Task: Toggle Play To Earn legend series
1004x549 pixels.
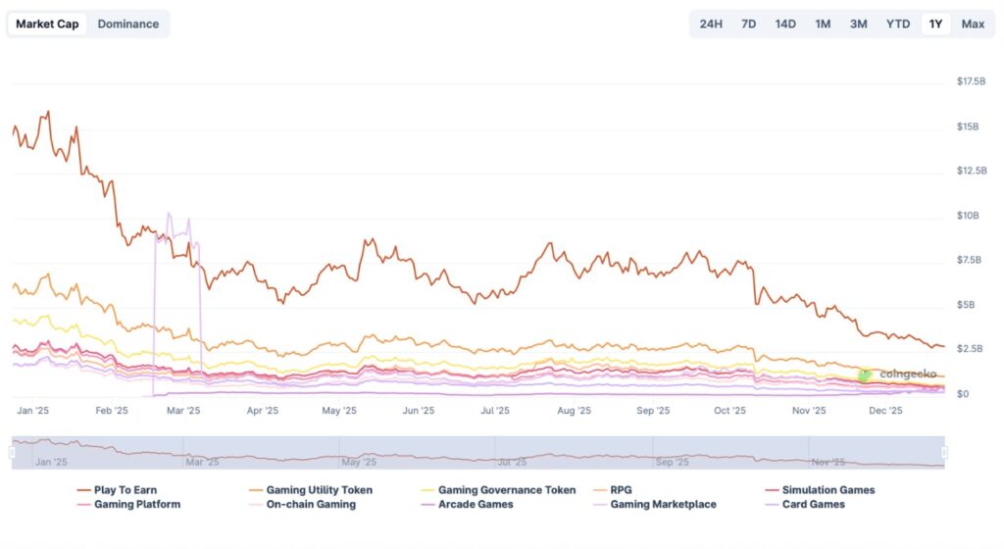Action: pos(125,489)
